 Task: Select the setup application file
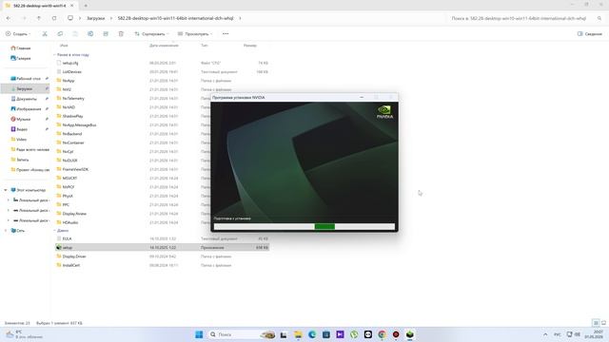[x=162, y=247]
